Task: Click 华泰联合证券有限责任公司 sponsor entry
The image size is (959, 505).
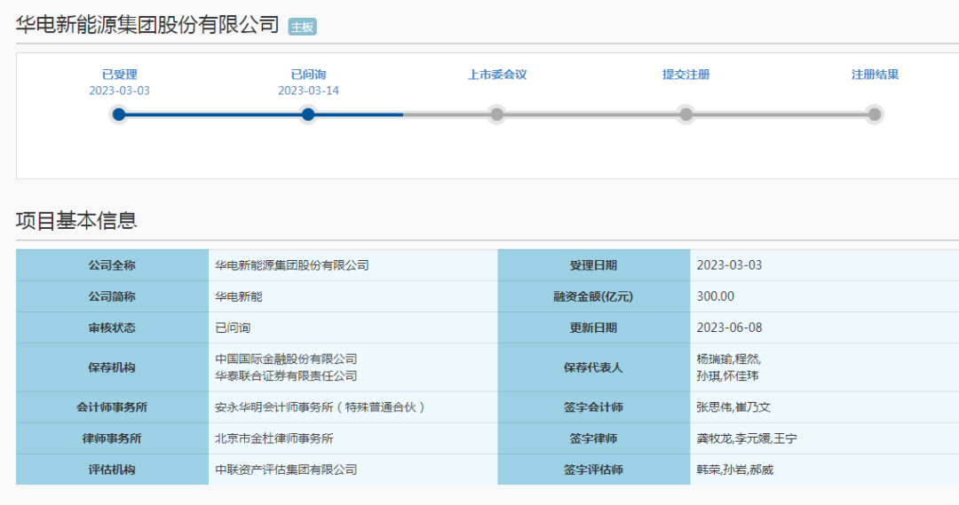Action: 286,376
